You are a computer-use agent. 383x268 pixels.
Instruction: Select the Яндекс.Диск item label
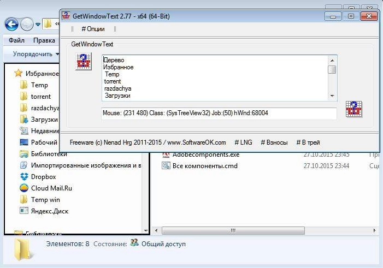pos(50,211)
